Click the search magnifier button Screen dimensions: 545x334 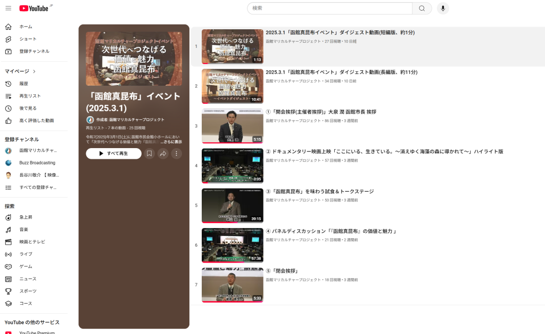click(x=422, y=9)
